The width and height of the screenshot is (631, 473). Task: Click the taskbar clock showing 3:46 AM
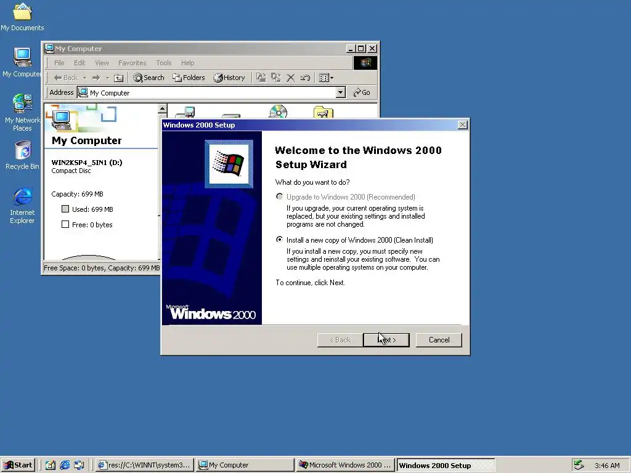pos(607,466)
